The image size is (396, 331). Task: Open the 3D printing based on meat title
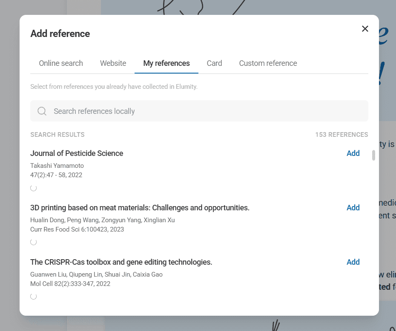(140, 208)
